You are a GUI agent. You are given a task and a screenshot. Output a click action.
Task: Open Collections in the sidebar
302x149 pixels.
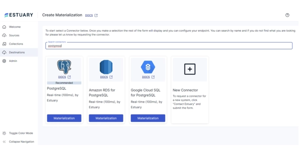[x=16, y=44]
